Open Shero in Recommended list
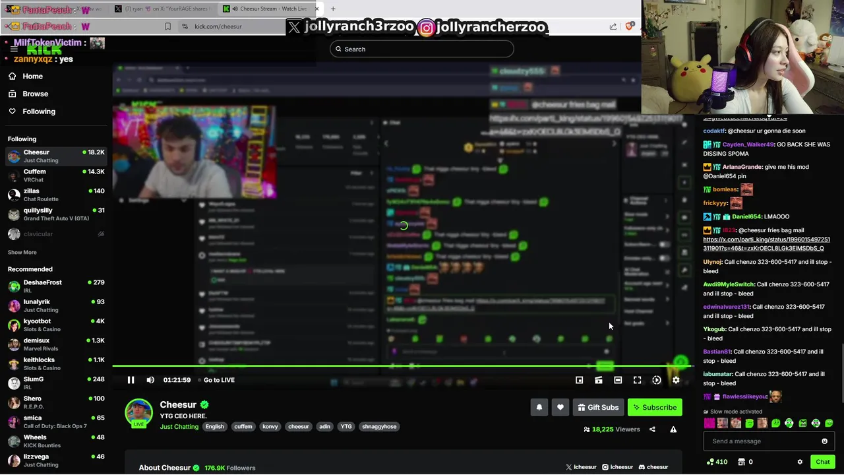 coord(56,402)
